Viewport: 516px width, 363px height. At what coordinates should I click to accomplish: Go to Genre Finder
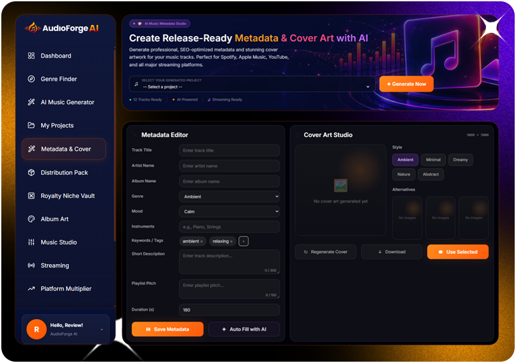point(58,79)
